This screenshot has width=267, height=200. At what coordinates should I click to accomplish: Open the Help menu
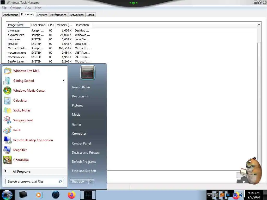38,8
